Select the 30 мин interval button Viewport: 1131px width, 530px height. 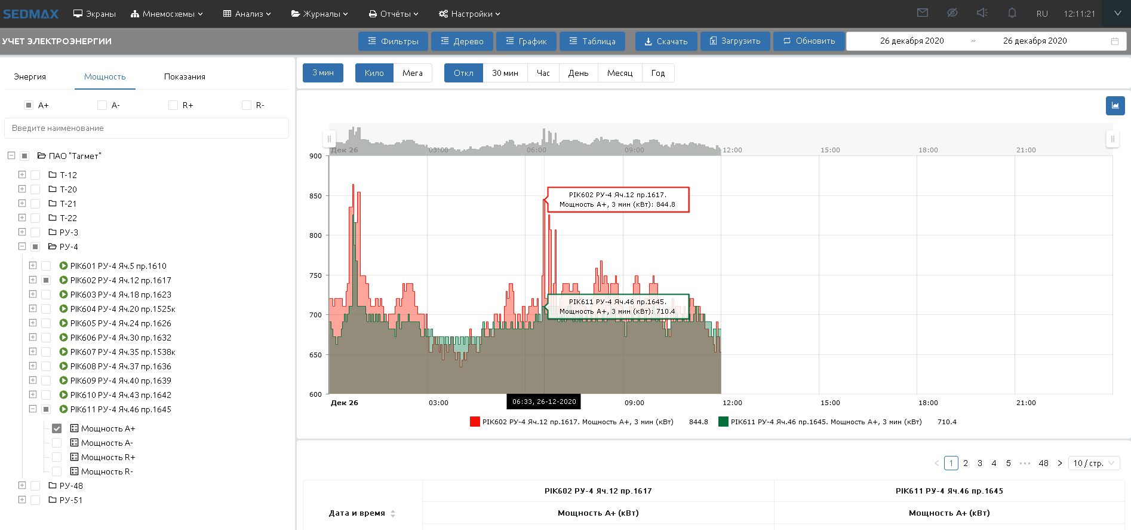tap(505, 73)
